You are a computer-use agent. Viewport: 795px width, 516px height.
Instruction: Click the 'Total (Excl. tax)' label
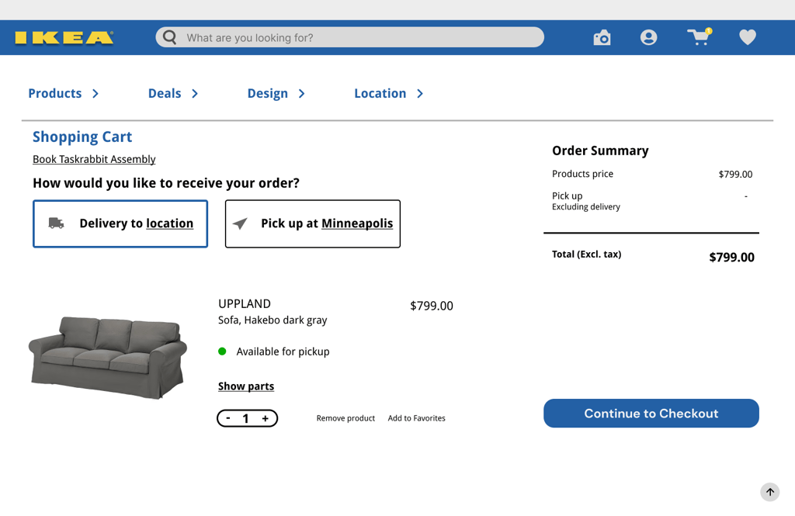587,254
